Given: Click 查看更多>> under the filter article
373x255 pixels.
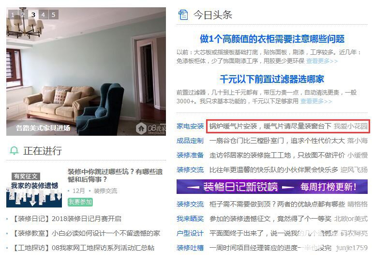Looking at the screenshot, I should click(316, 101).
